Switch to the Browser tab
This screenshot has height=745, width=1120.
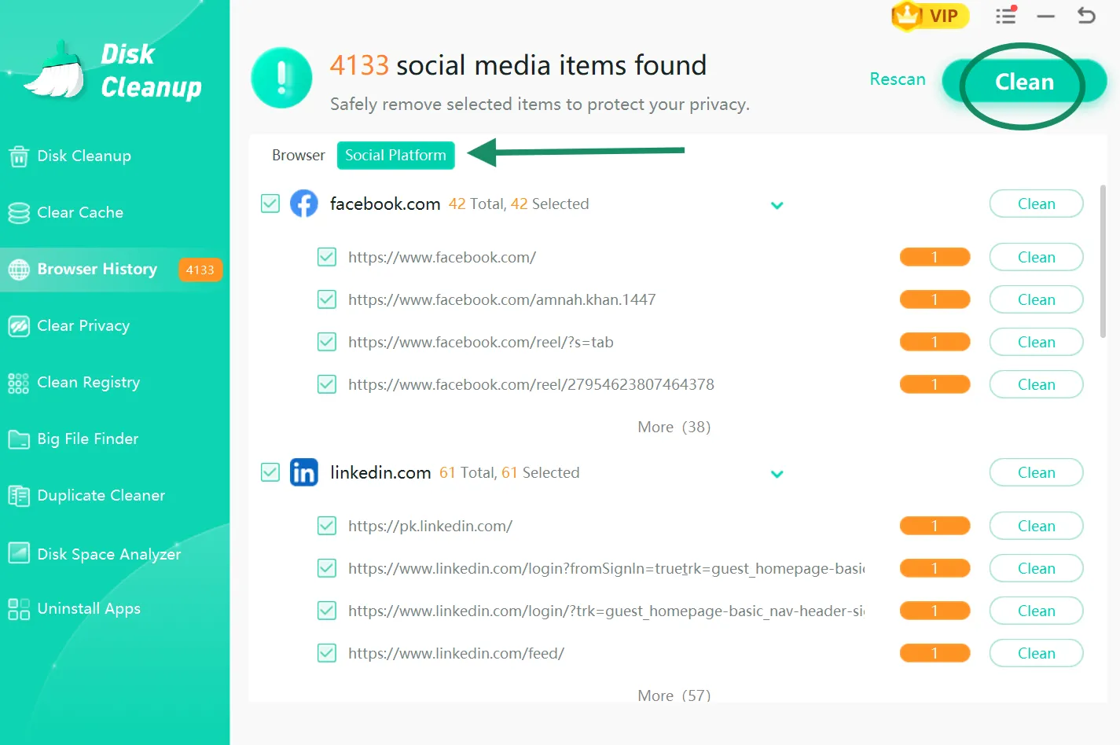[299, 156]
